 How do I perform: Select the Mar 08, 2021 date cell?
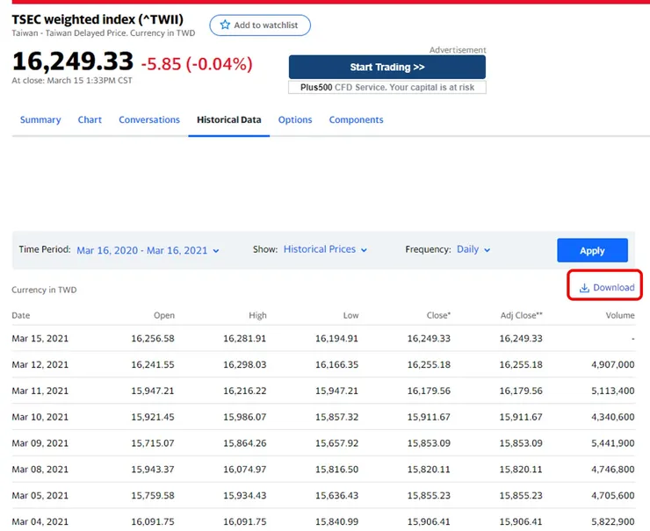click(40, 470)
